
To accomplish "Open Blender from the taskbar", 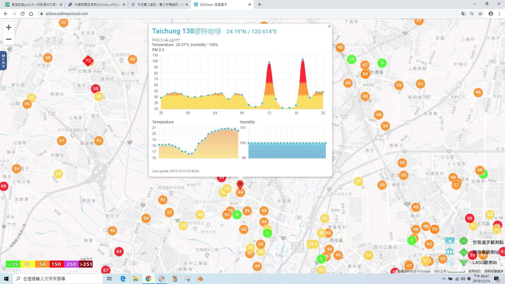I will 200,279.
